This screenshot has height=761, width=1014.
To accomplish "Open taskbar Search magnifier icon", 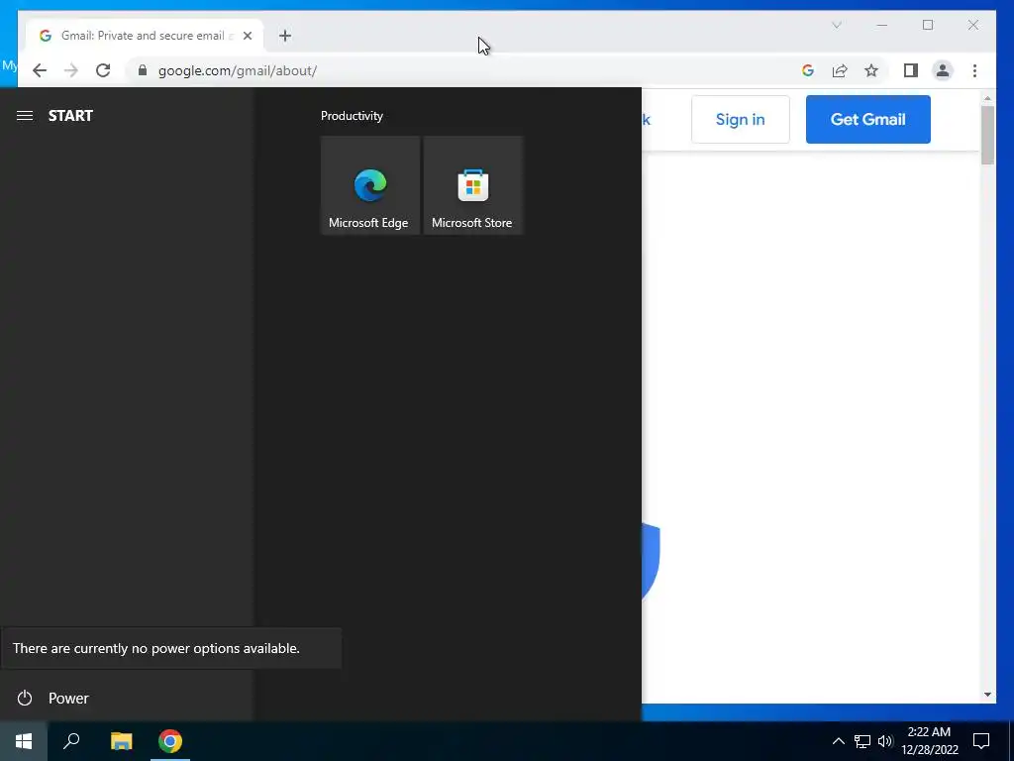I will (71, 741).
